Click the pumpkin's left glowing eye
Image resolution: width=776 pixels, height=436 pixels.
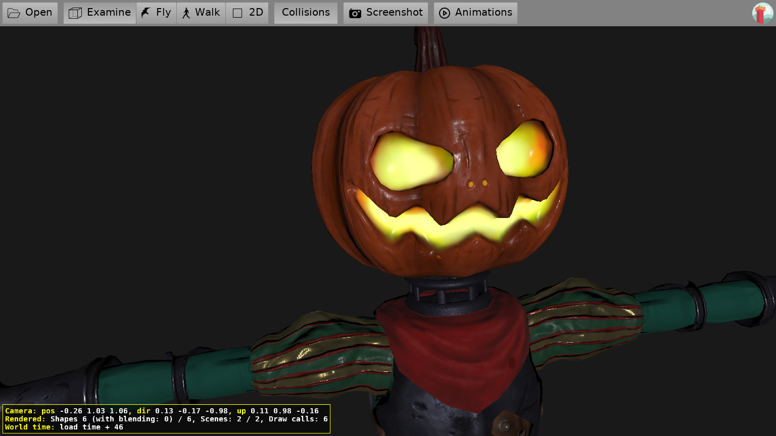[411, 161]
